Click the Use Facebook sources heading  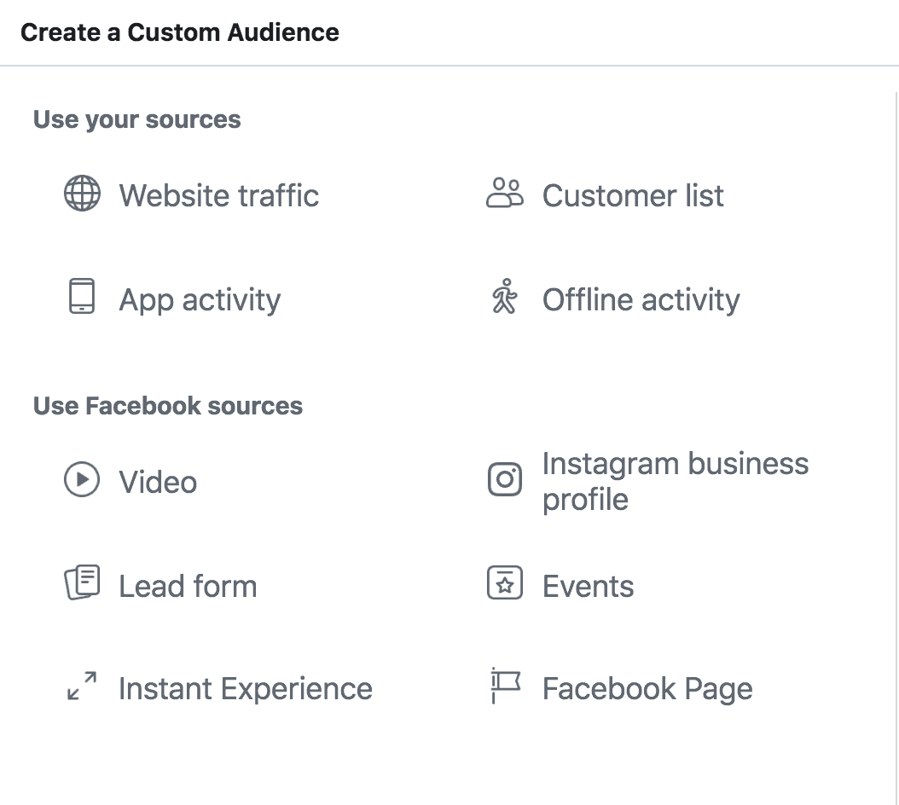[168, 406]
